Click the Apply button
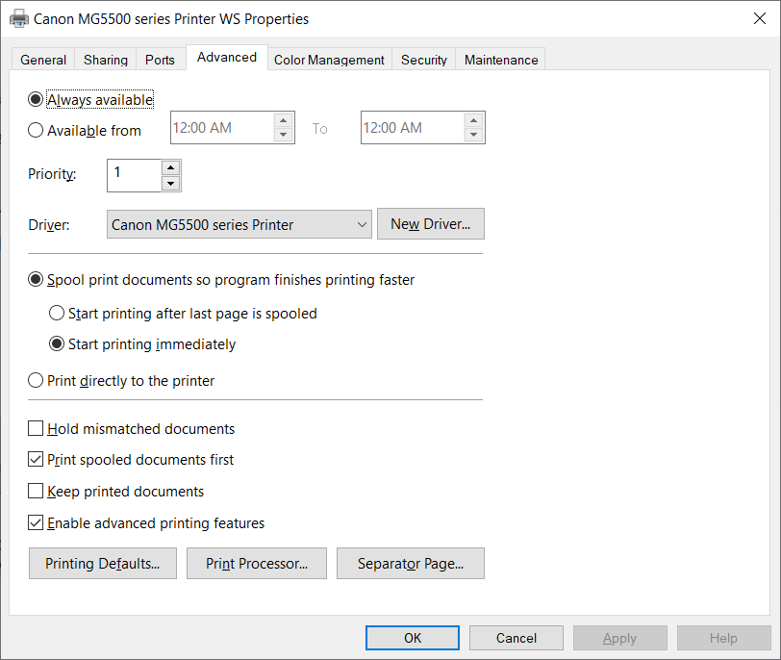This screenshot has height=660, width=781. [x=619, y=638]
